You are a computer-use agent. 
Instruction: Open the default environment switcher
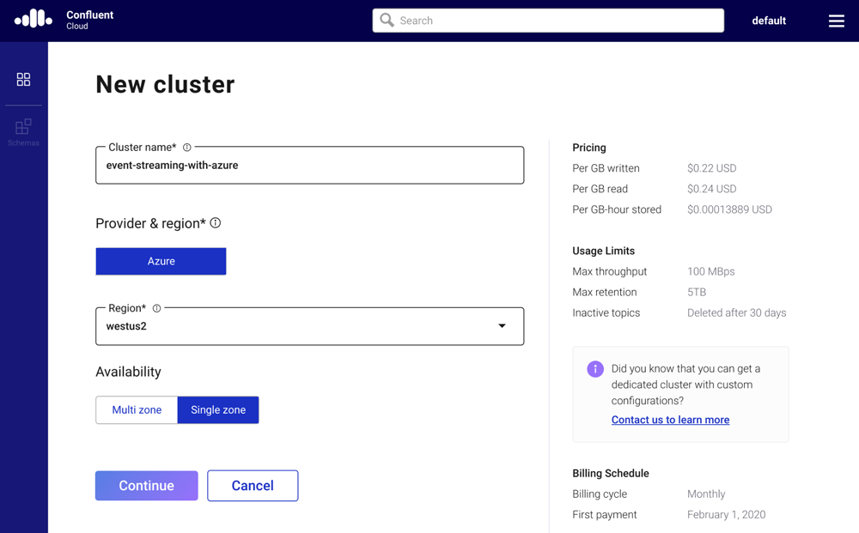click(x=769, y=21)
